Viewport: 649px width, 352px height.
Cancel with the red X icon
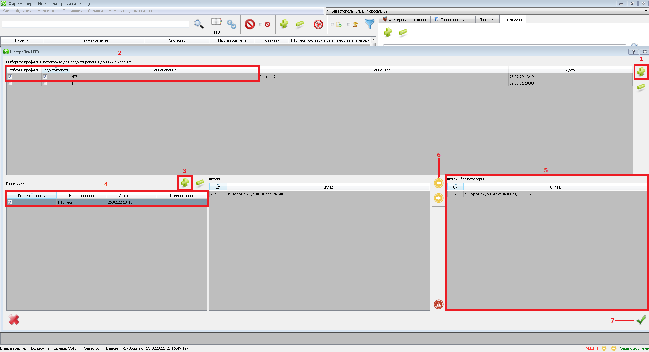pos(14,320)
